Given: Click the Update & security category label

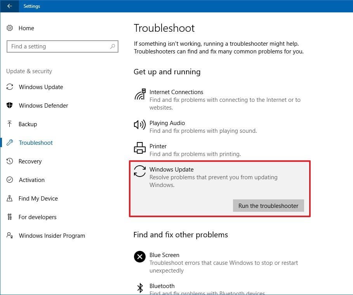Looking at the screenshot, I should point(29,71).
